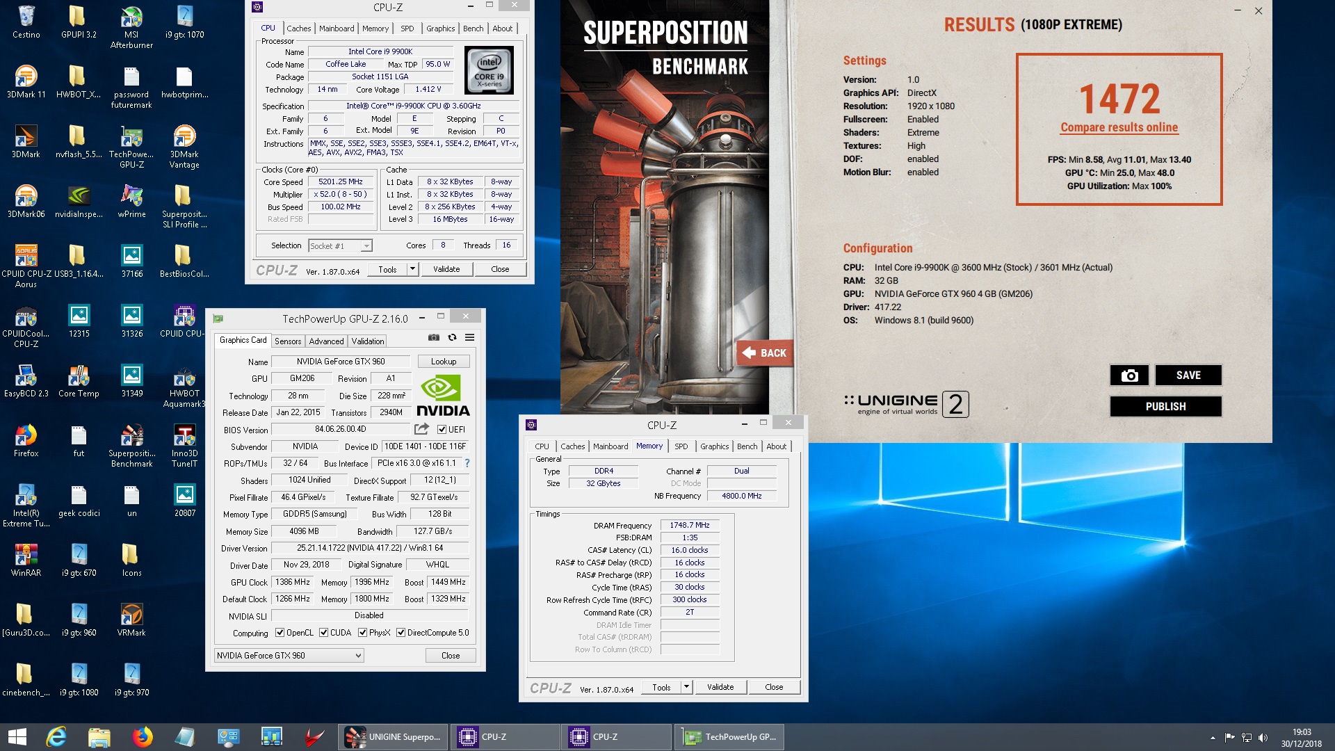Click the PUBLISH button in Superposition

tap(1165, 407)
